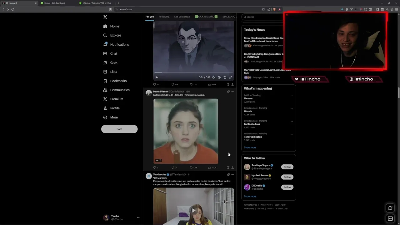The image size is (400, 225).
Task: Share Darth Fëanor's post
Action: tap(232, 167)
